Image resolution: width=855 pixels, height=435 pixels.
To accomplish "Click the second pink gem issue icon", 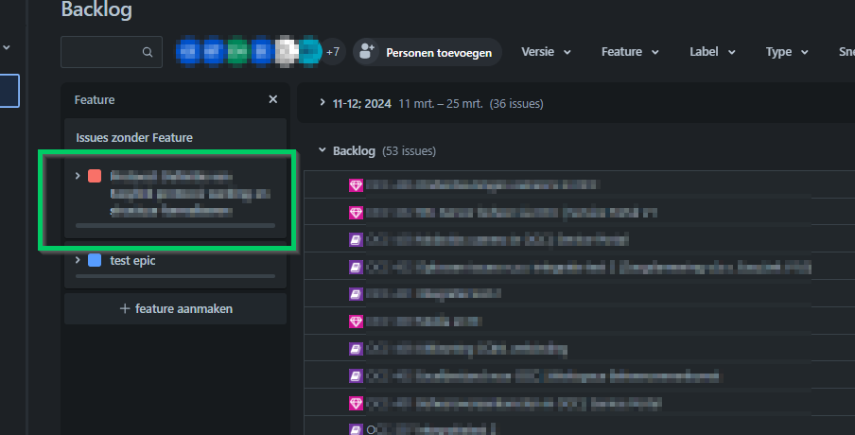I will coord(356,213).
